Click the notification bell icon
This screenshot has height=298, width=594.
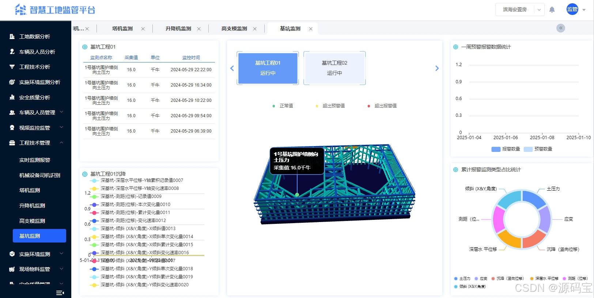tap(552, 10)
